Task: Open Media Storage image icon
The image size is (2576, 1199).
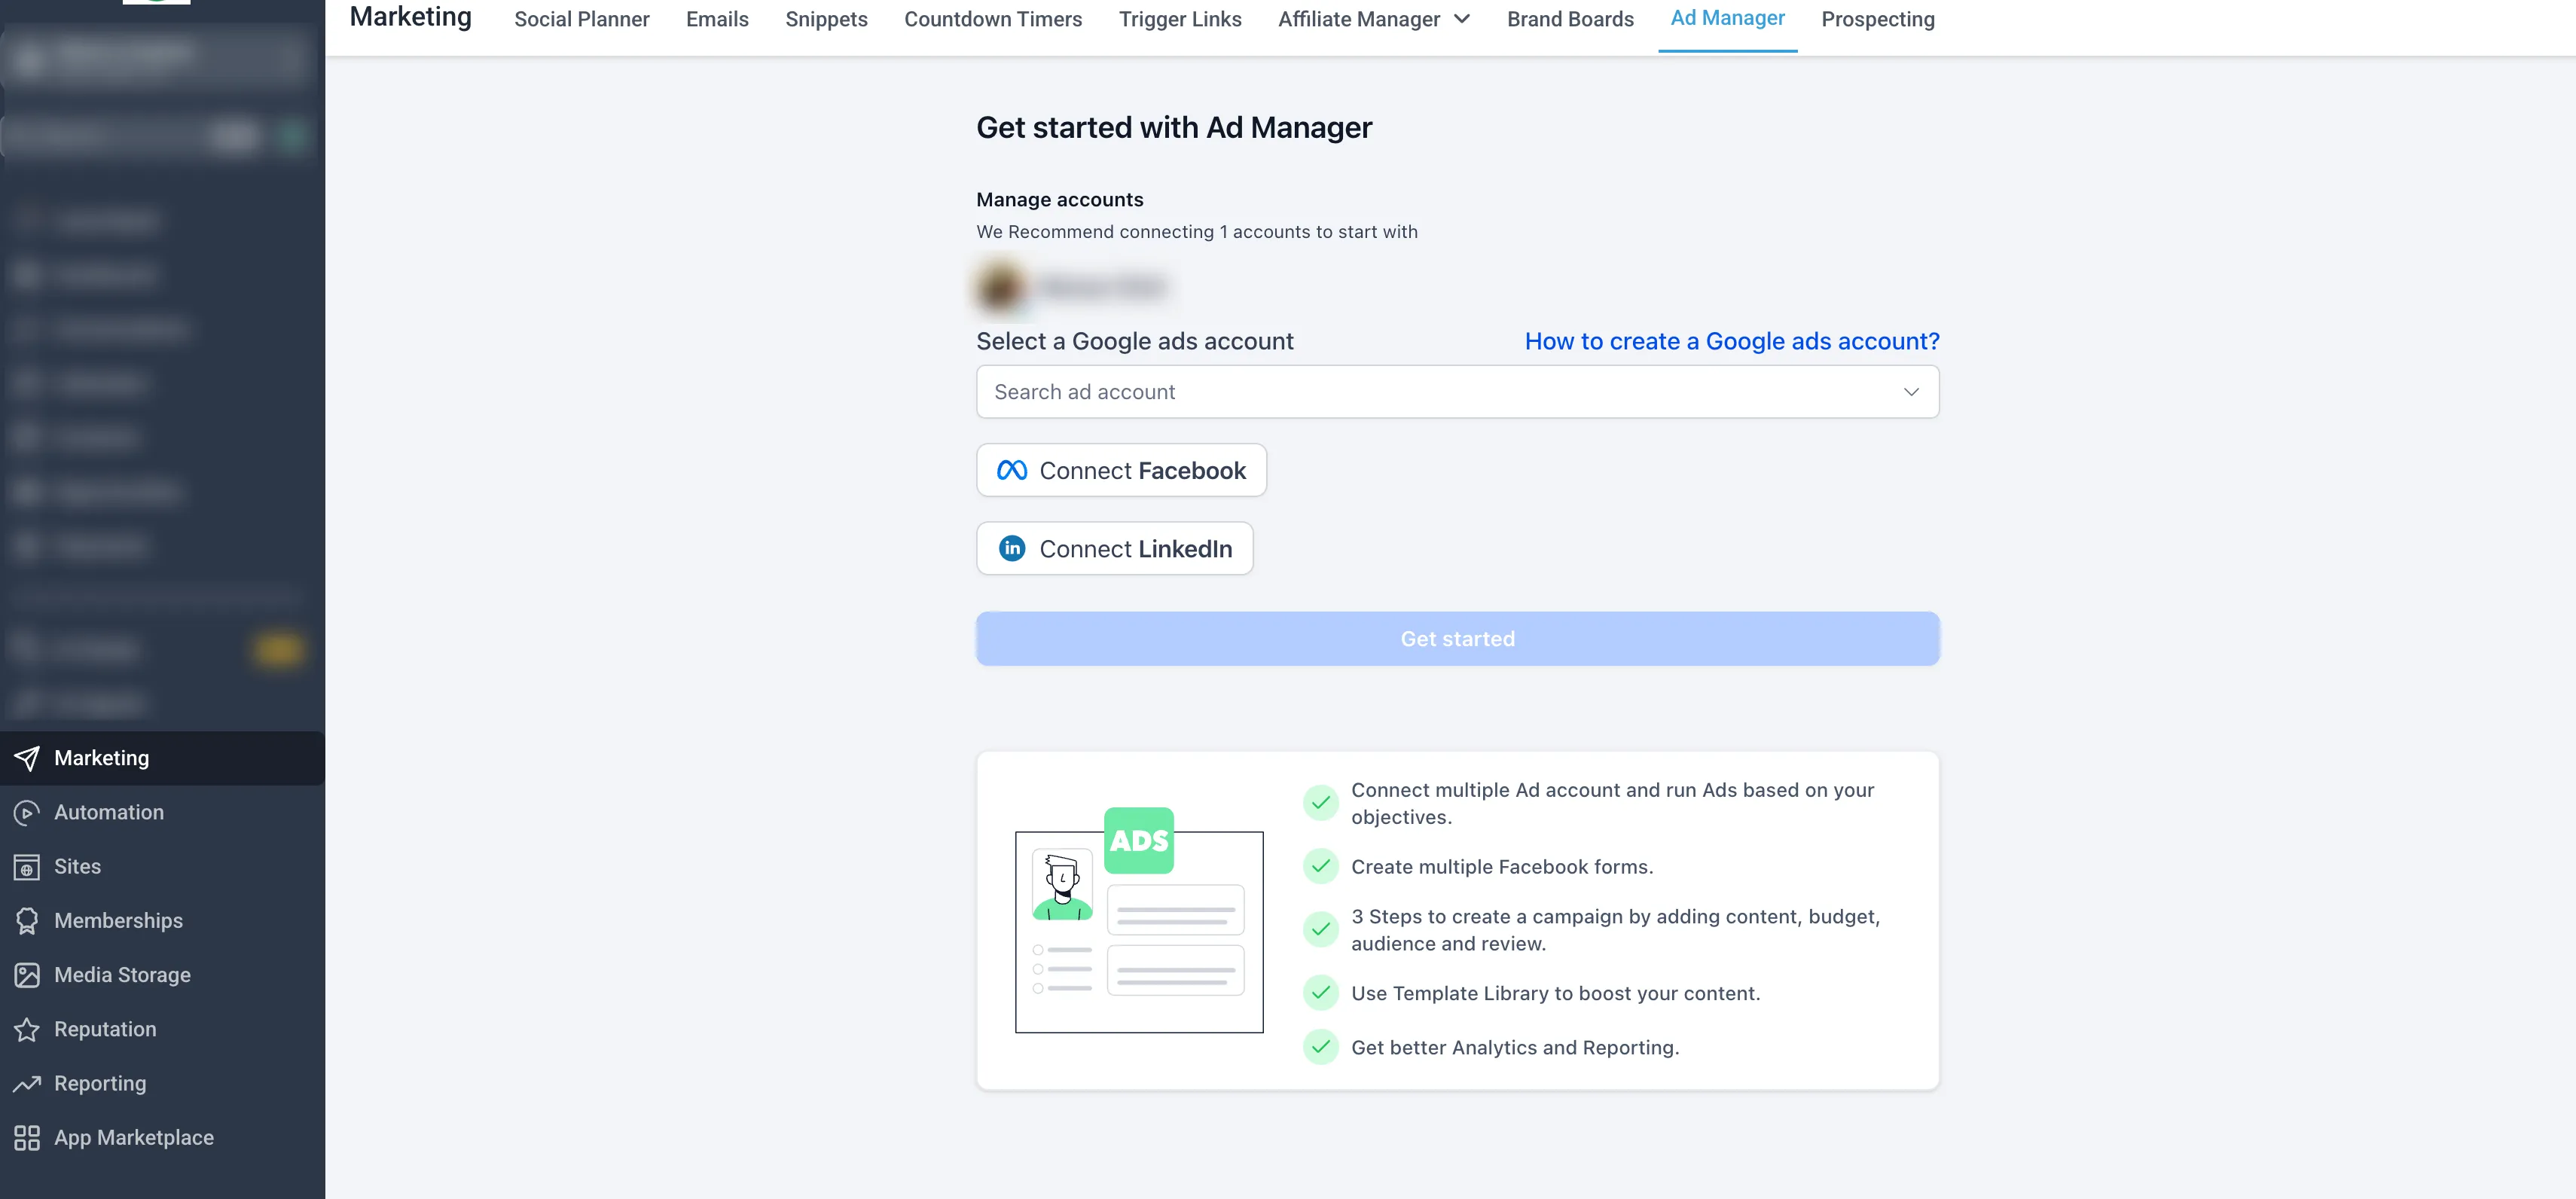Action: point(27,975)
